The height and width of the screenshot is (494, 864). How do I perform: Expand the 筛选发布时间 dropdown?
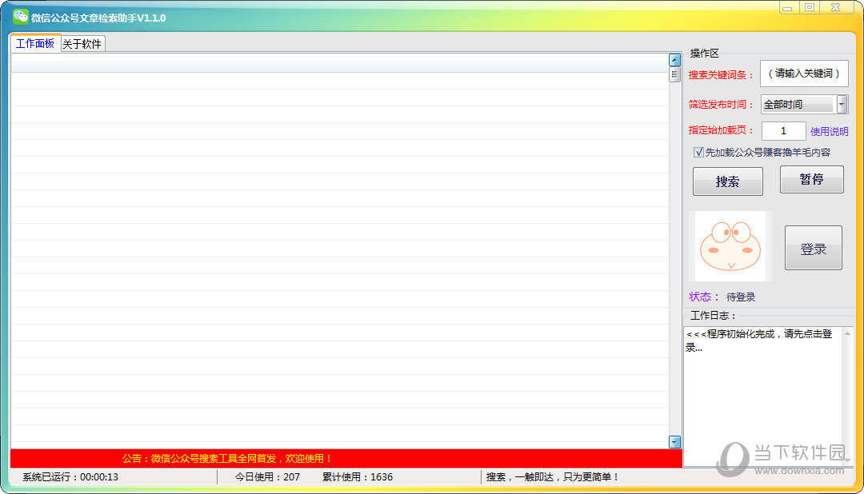click(842, 104)
